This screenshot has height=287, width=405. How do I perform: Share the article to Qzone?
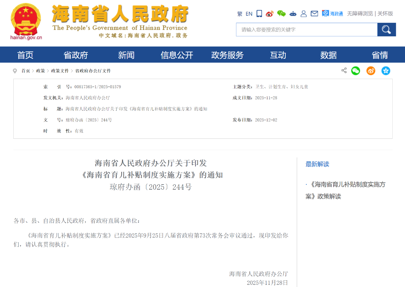[386, 71]
